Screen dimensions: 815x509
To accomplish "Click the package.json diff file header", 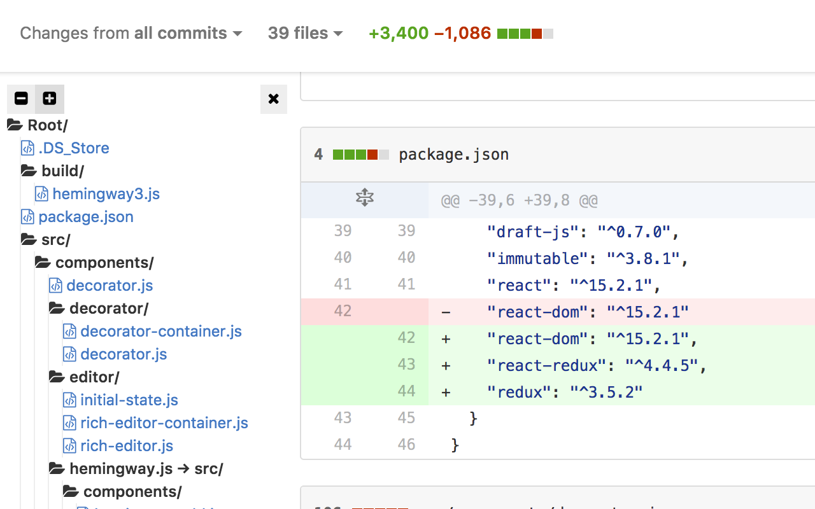I will point(453,155).
